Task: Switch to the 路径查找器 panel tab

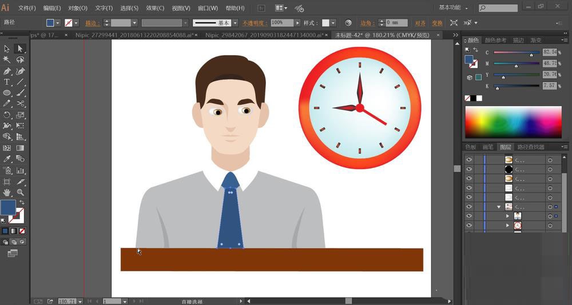Action: point(531,147)
